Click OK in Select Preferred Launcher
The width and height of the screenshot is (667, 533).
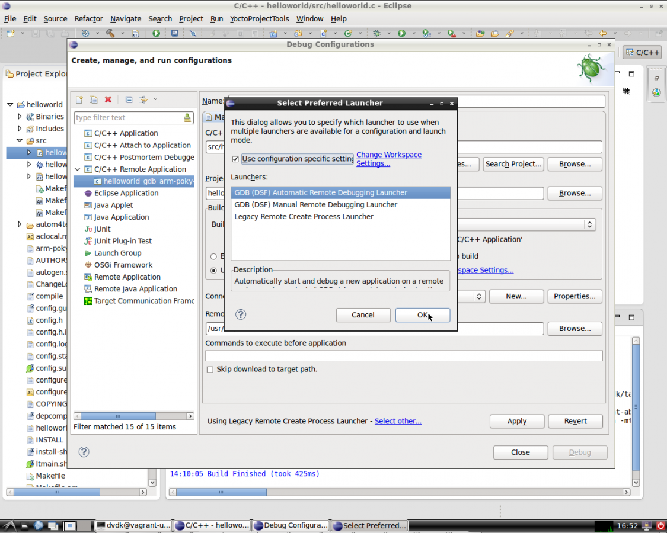(x=422, y=315)
